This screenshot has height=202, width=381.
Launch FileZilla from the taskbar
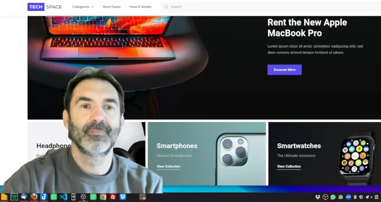(x=113, y=197)
